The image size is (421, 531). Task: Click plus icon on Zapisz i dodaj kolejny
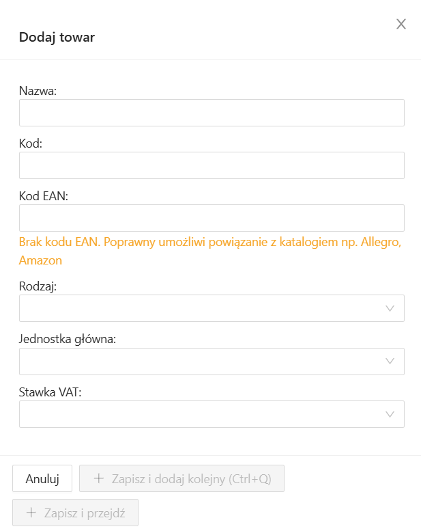tap(98, 478)
